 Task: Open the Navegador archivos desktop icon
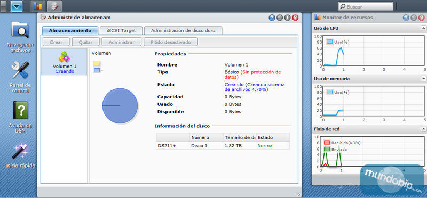[x=20, y=37]
